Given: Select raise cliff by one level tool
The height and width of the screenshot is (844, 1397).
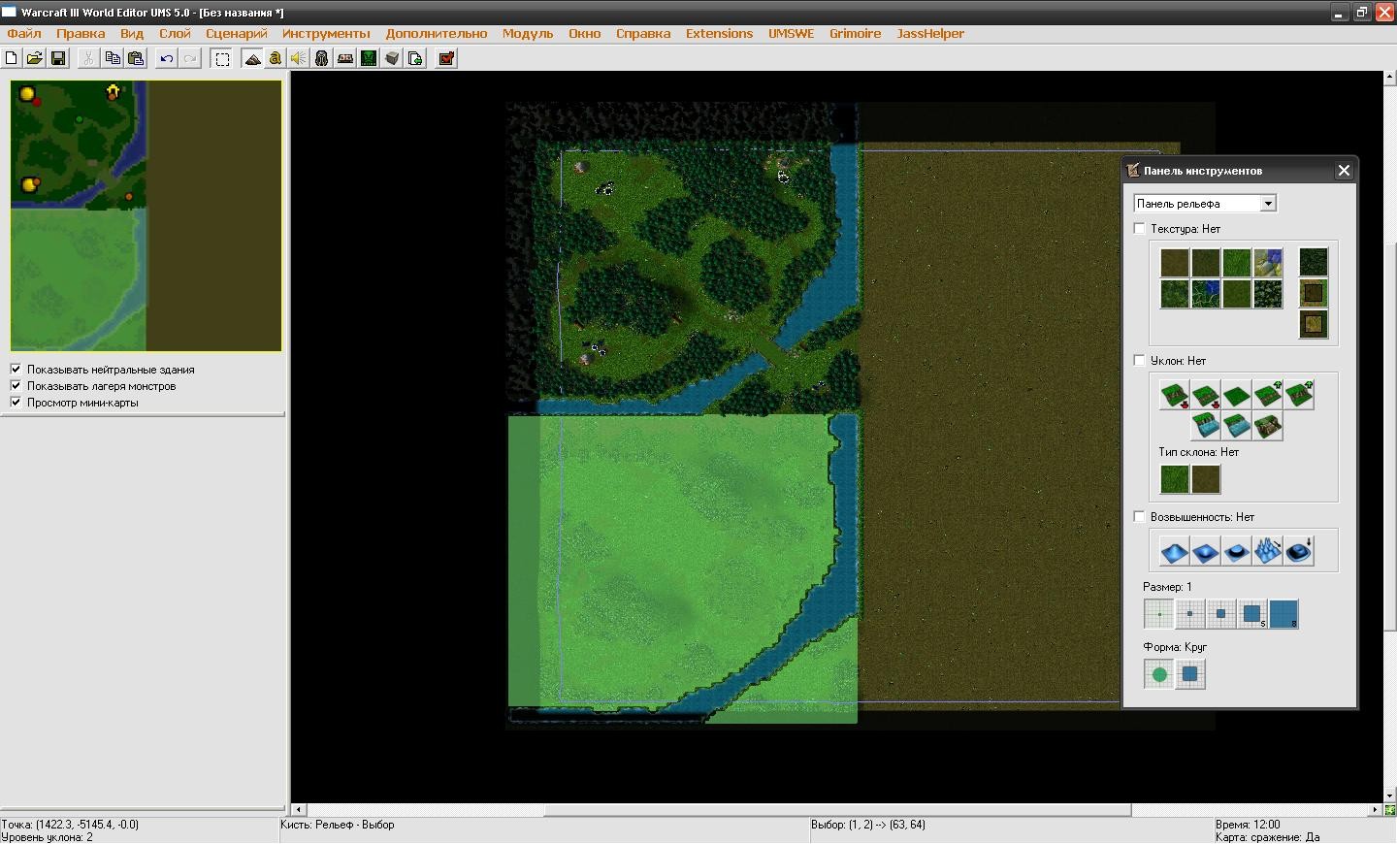Looking at the screenshot, I should pos(1268,395).
